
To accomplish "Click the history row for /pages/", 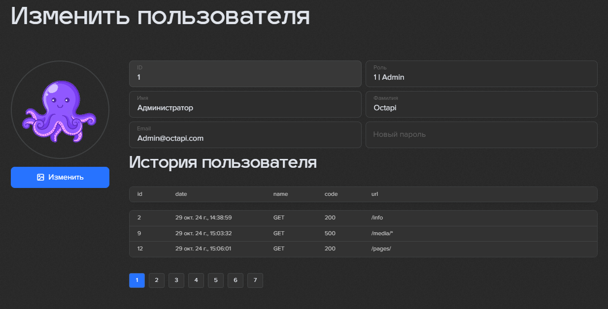I will [x=363, y=249].
